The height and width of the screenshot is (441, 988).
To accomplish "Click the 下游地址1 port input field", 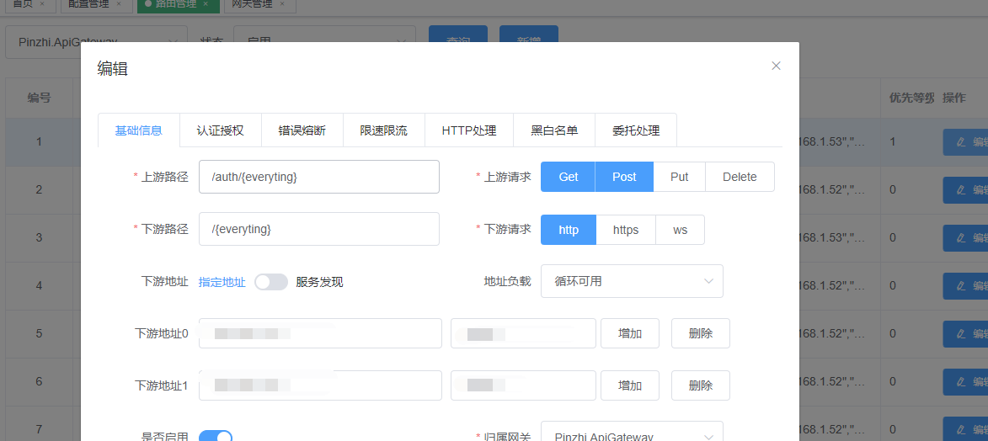I will point(523,385).
